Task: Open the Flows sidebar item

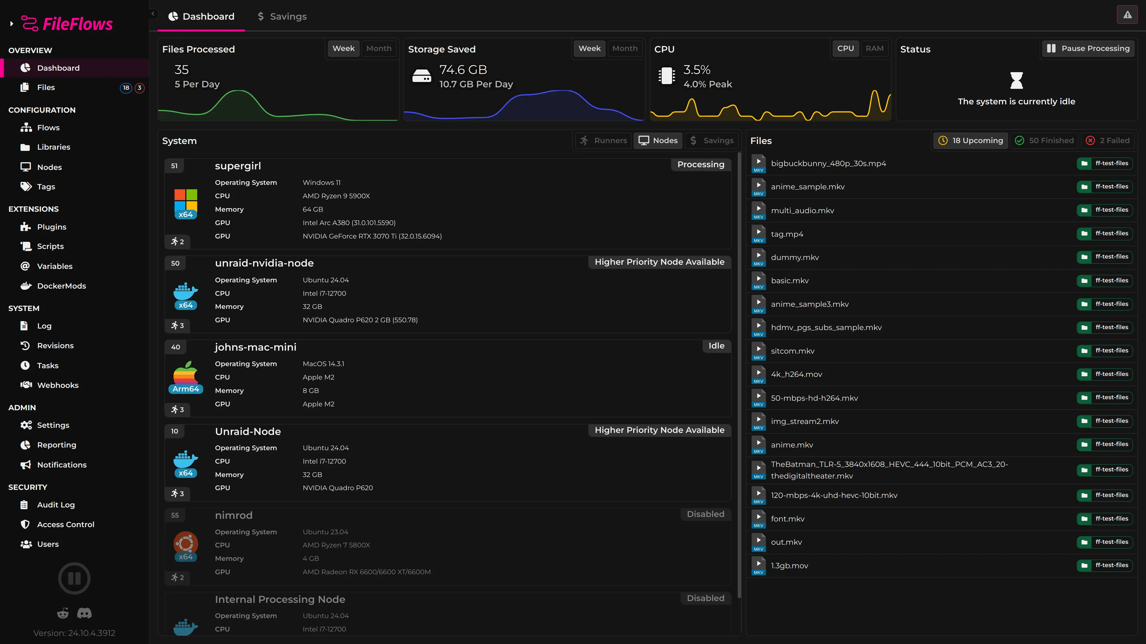Action: (x=48, y=128)
